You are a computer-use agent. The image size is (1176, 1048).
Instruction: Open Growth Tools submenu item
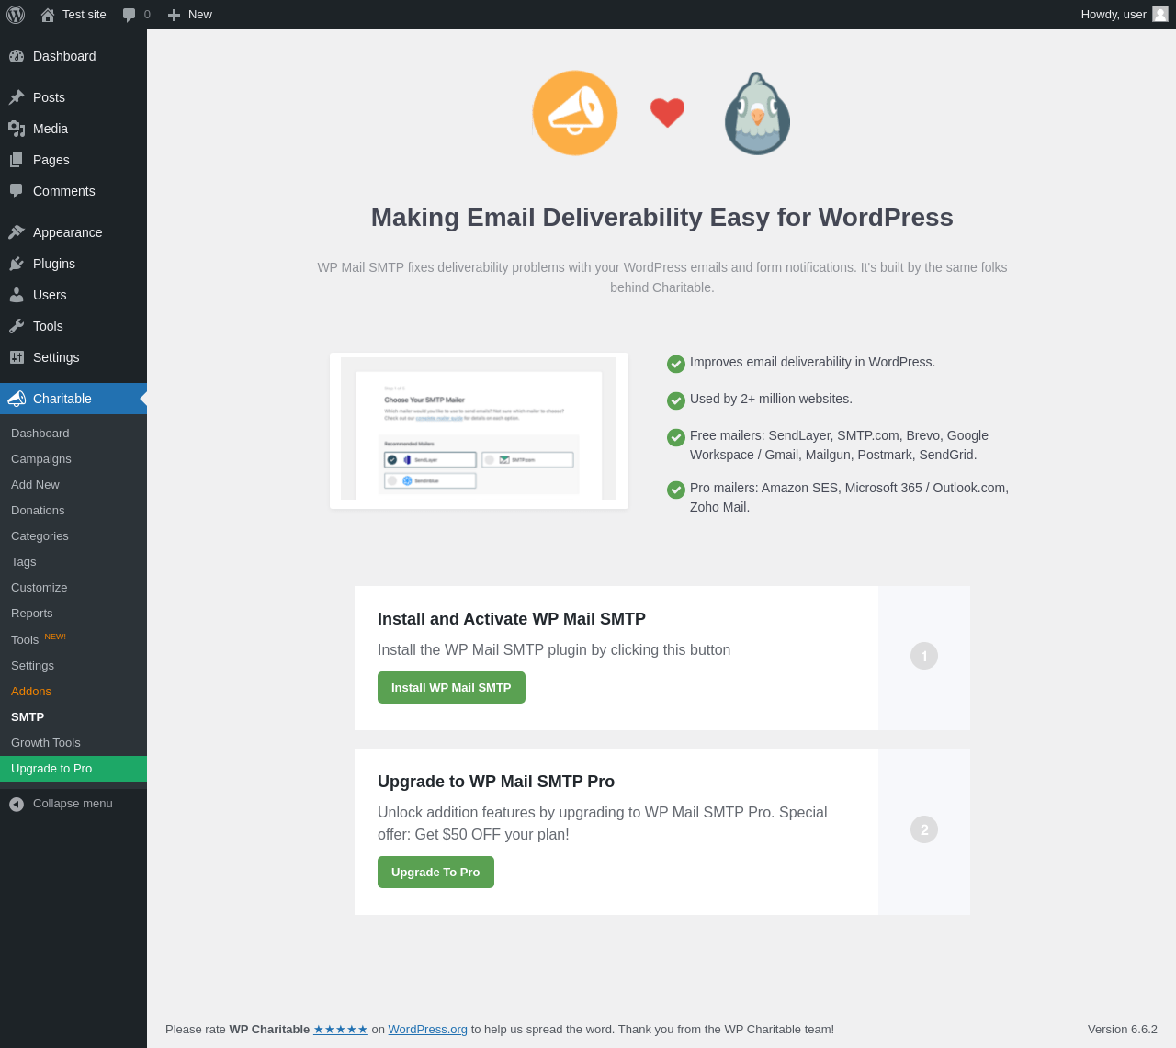73,743
